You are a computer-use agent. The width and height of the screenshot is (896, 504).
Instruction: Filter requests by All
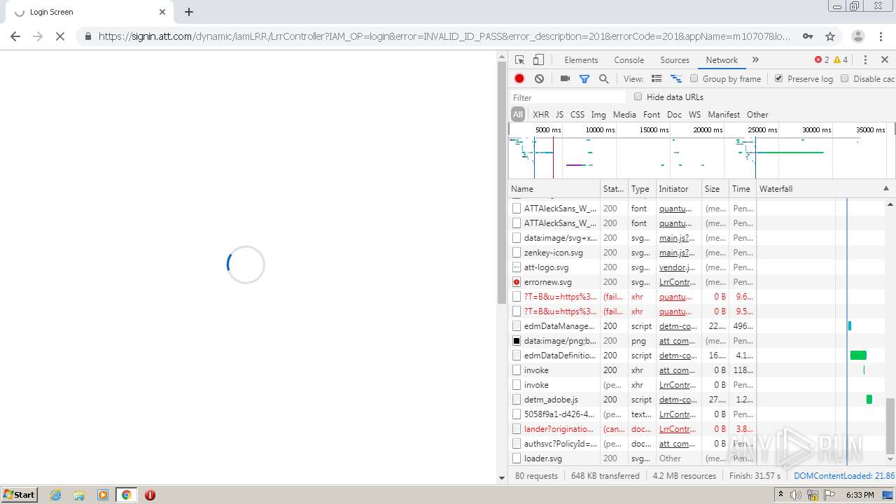click(518, 114)
